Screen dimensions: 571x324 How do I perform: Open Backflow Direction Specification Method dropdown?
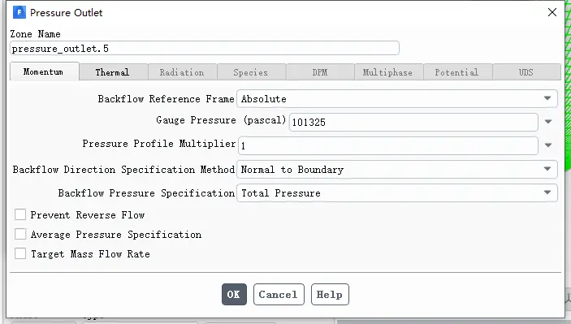397,169
